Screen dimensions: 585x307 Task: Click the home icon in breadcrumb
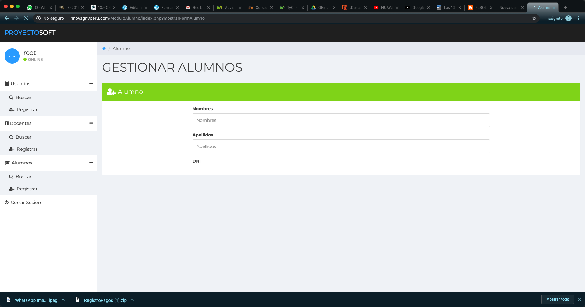pos(104,48)
